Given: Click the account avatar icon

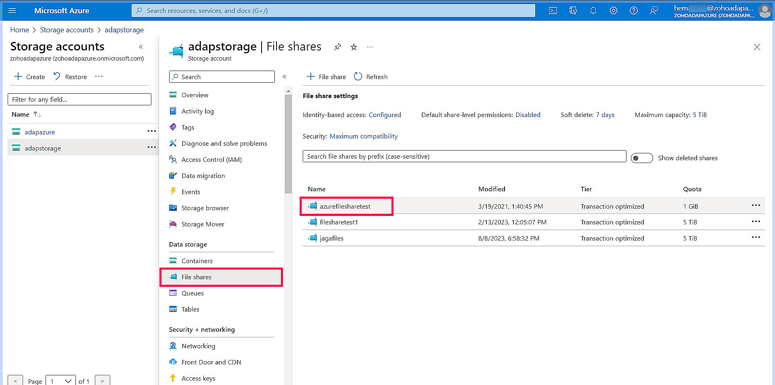Looking at the screenshot, I should pos(765,11).
